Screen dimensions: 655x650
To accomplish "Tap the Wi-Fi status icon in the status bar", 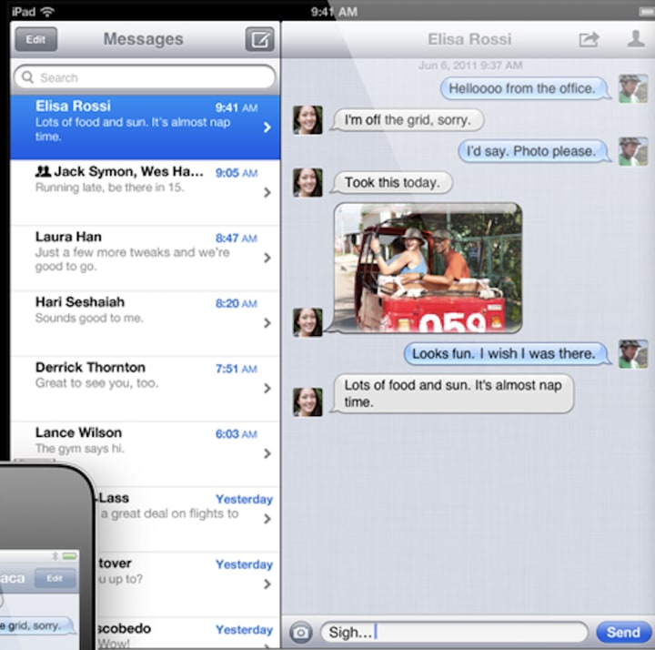I will point(47,12).
